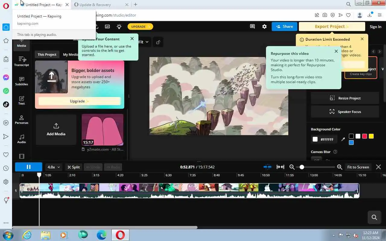Select the red background swatch

(x=365, y=136)
